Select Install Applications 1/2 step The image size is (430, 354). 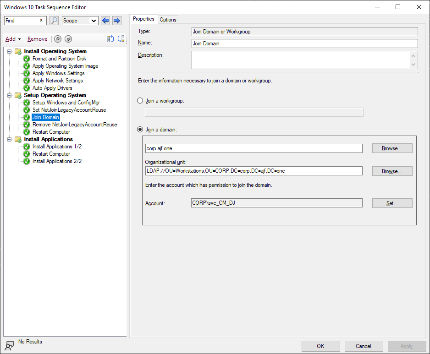[x=57, y=147]
